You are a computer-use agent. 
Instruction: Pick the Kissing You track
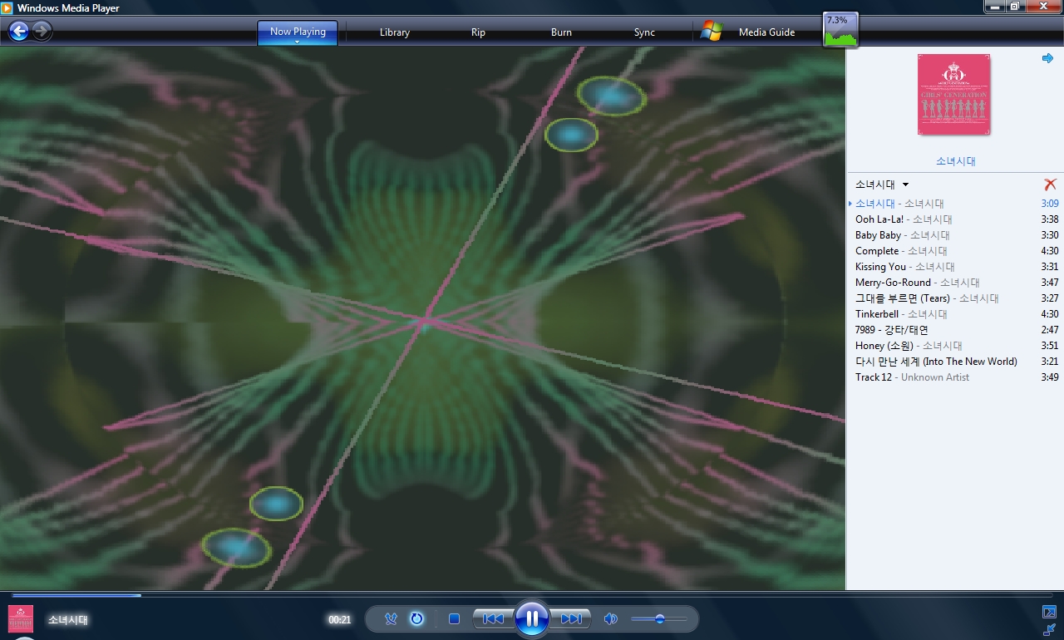coord(954,267)
